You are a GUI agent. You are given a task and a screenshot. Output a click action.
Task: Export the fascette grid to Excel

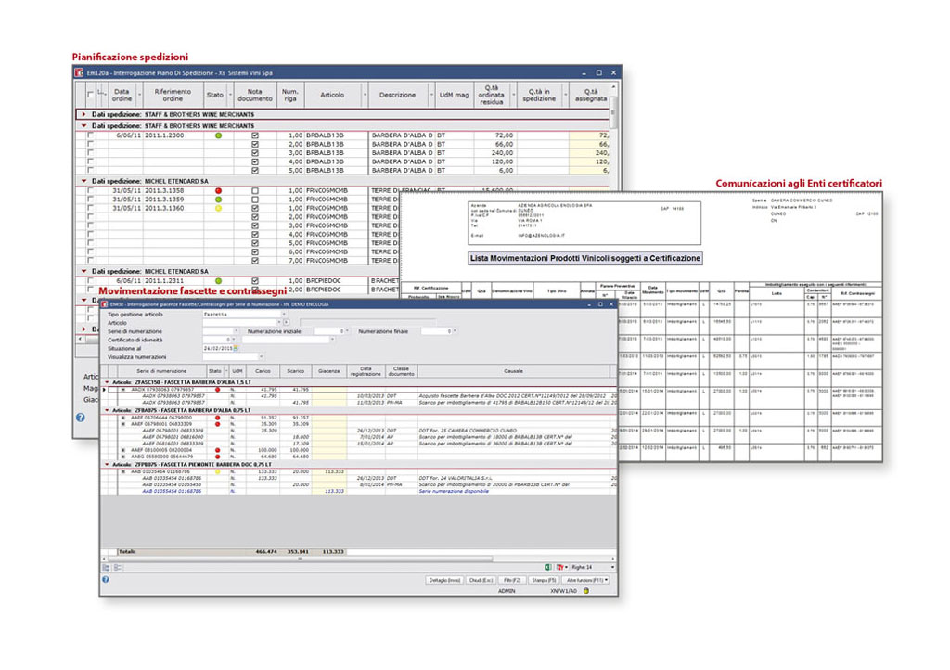pos(547,567)
